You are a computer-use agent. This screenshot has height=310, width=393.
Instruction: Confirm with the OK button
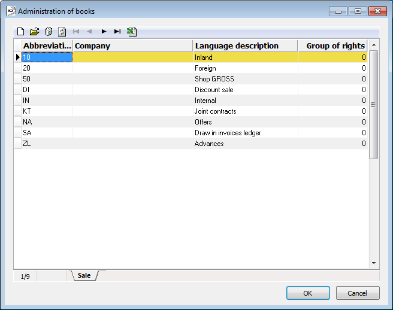308,293
